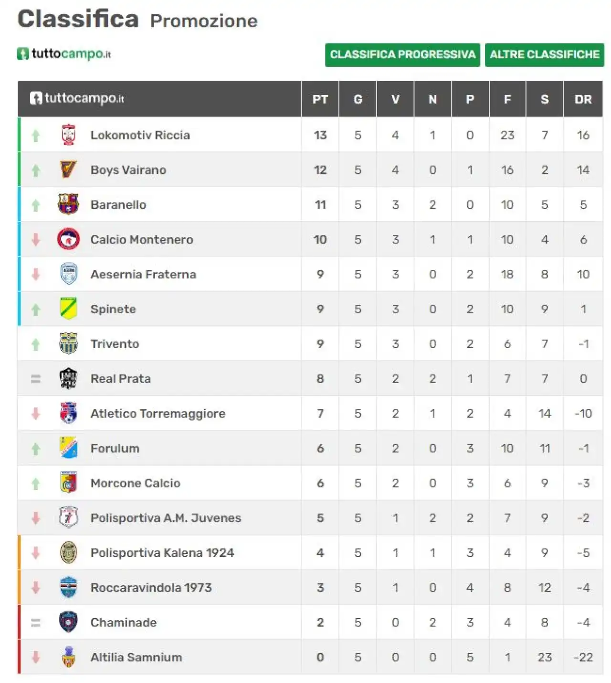Click the DR column header
The width and height of the screenshot is (611, 683).
(x=583, y=99)
